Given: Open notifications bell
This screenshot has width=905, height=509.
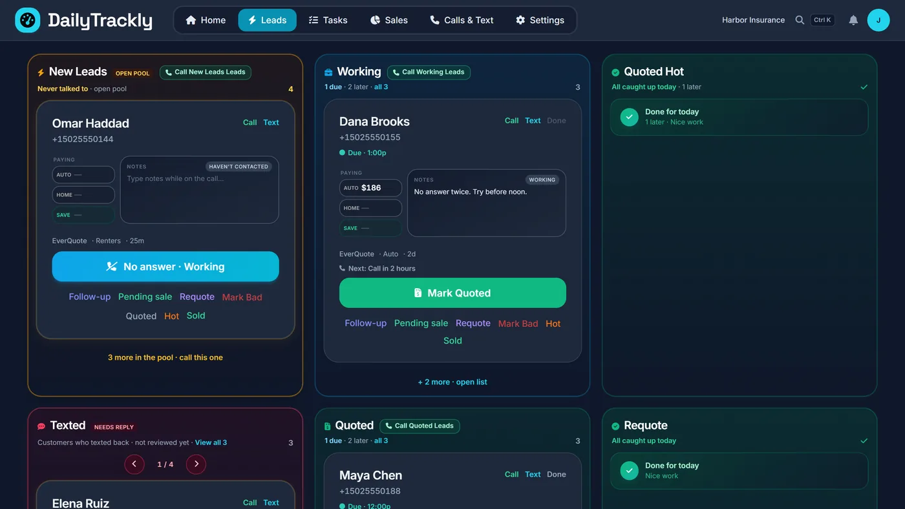Looking at the screenshot, I should (x=853, y=20).
